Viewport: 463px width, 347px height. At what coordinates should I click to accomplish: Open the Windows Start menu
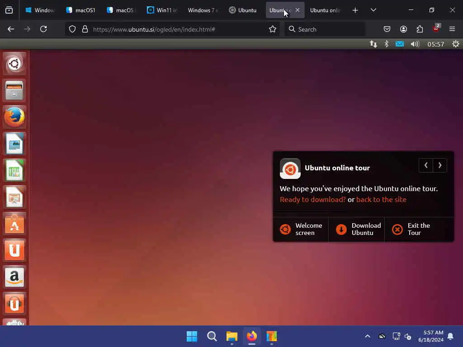192,336
